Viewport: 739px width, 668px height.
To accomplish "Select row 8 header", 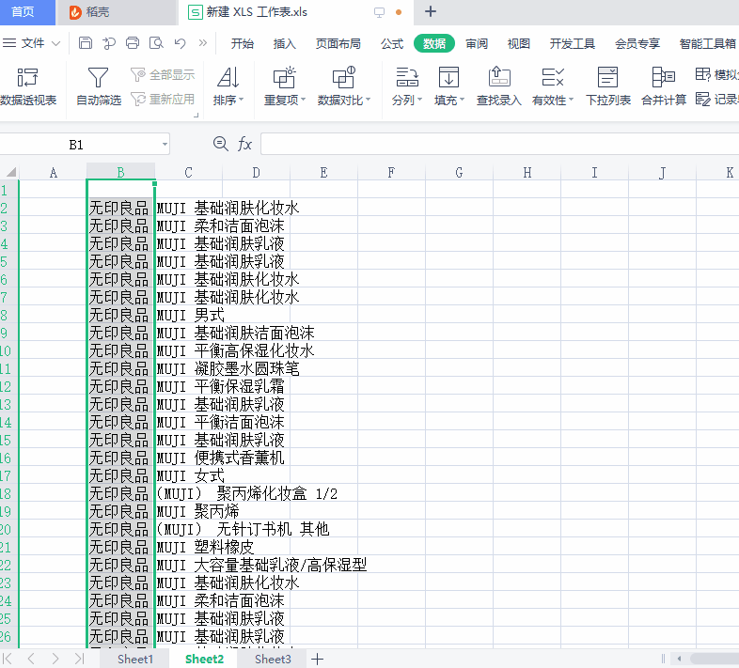I will click(x=8, y=315).
